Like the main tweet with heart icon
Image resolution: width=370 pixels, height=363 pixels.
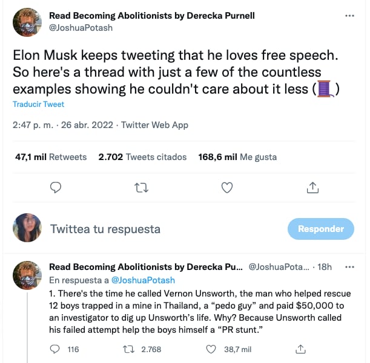coord(227,188)
